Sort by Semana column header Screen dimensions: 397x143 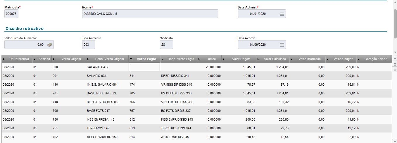point(42,59)
